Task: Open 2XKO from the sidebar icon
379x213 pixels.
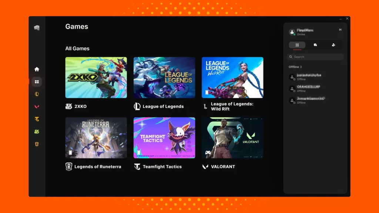Action: coord(37,132)
